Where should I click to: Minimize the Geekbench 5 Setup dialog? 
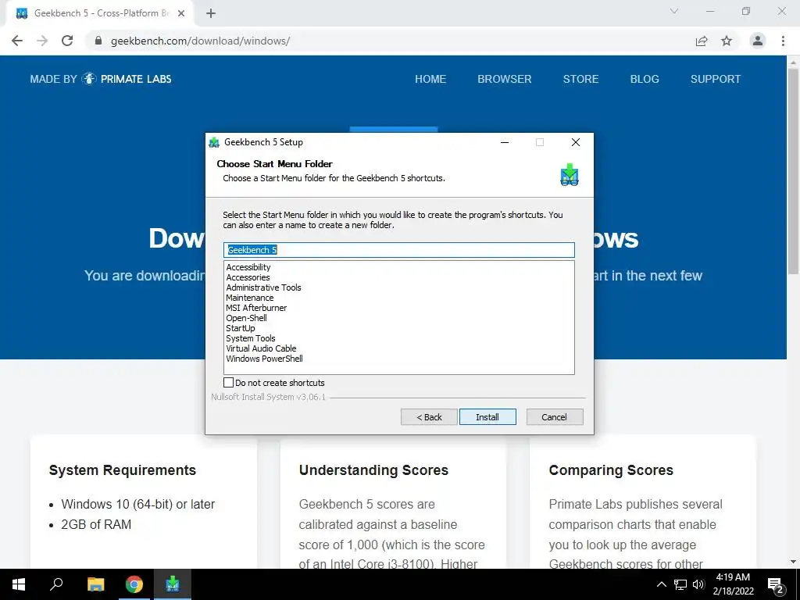click(505, 142)
